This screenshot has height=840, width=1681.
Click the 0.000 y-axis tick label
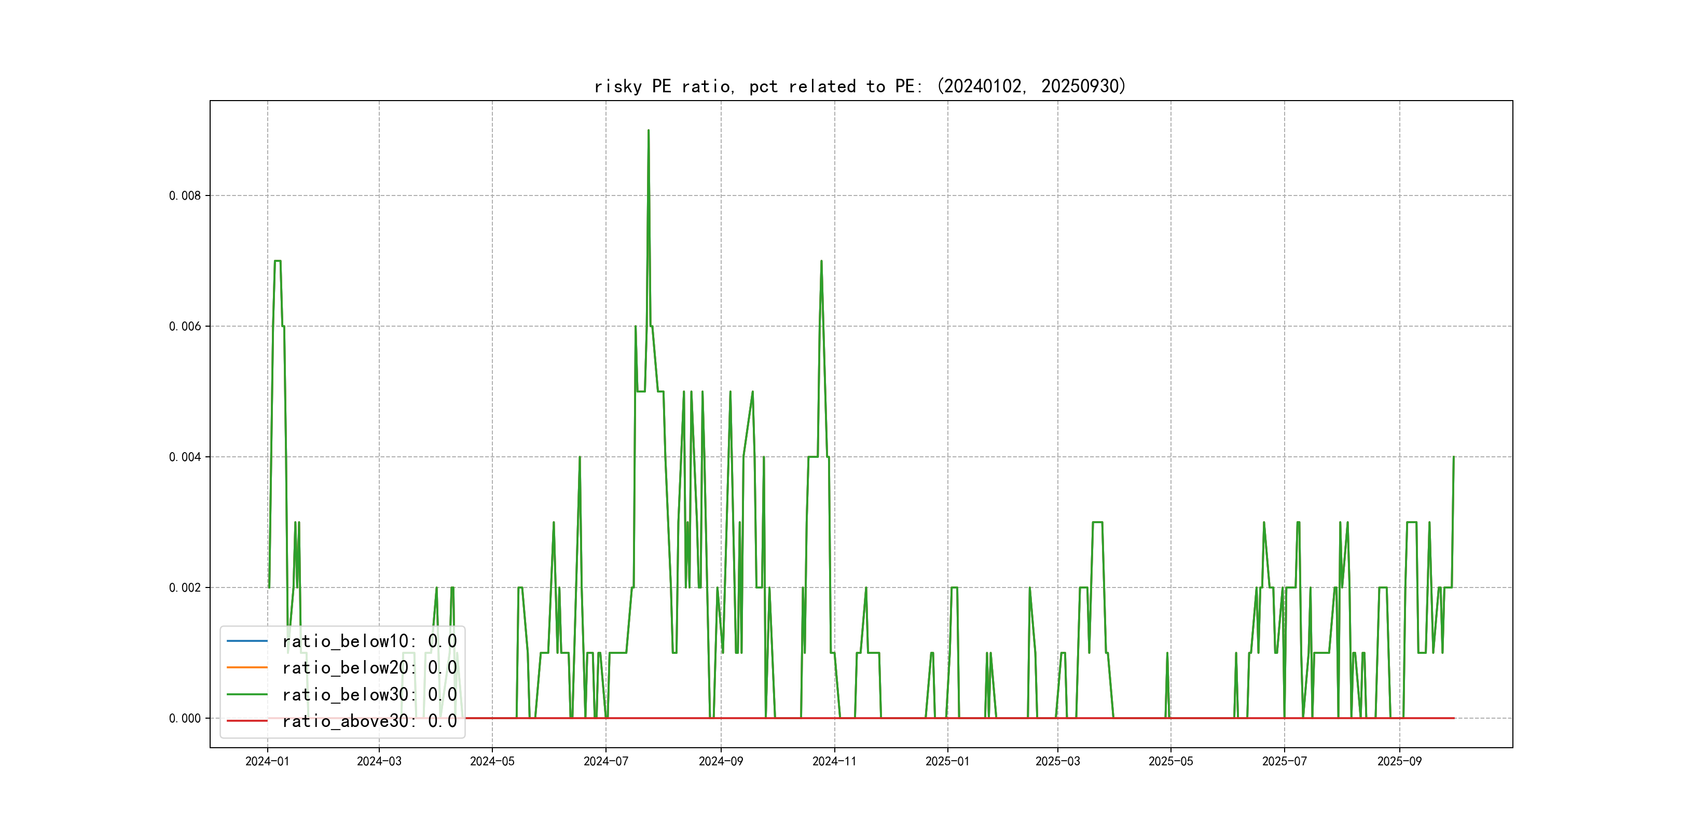pyautogui.click(x=185, y=719)
